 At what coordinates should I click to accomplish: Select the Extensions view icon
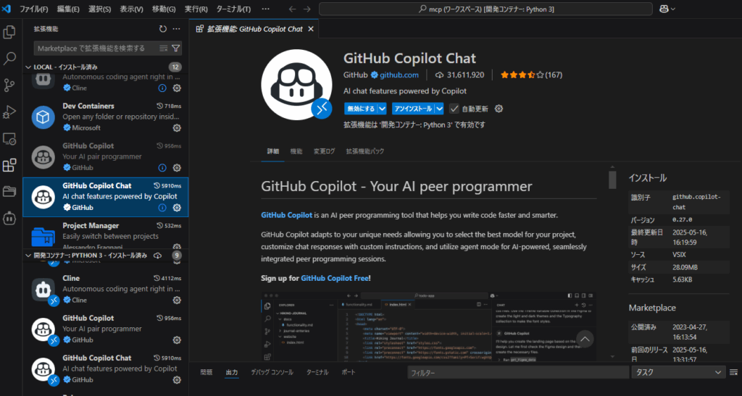9,165
